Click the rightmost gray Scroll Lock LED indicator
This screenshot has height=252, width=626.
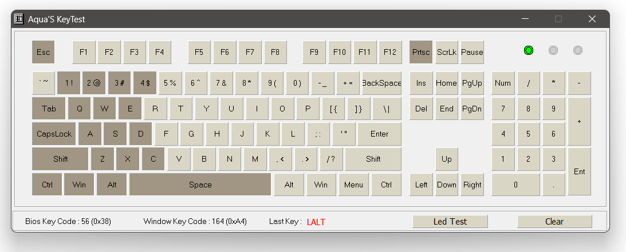pyautogui.click(x=578, y=50)
